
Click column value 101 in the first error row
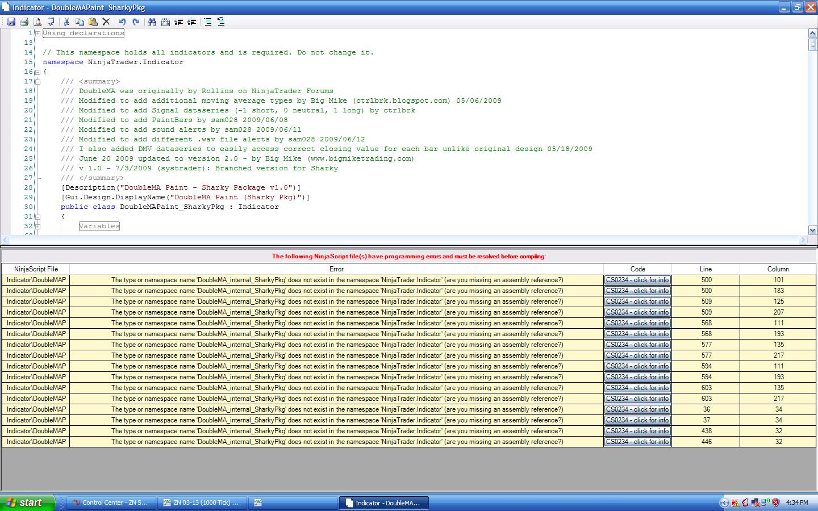(778, 280)
